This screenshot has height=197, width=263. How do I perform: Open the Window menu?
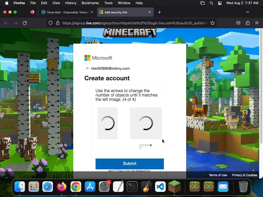124,3
